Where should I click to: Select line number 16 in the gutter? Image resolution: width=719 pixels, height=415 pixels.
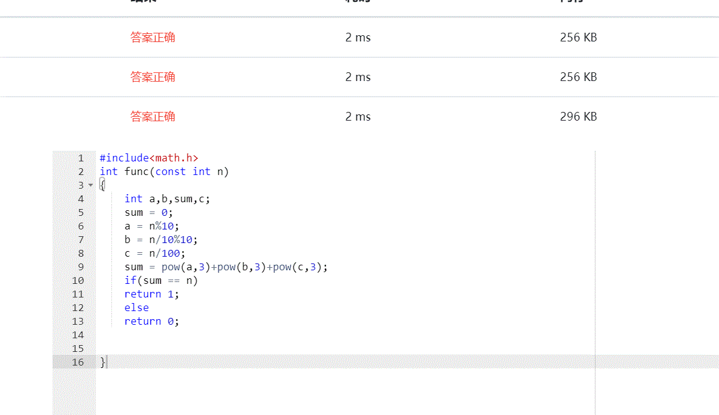coord(77,362)
